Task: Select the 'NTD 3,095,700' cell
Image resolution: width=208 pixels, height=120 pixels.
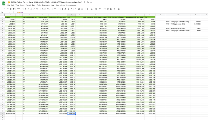Action: (43, 113)
